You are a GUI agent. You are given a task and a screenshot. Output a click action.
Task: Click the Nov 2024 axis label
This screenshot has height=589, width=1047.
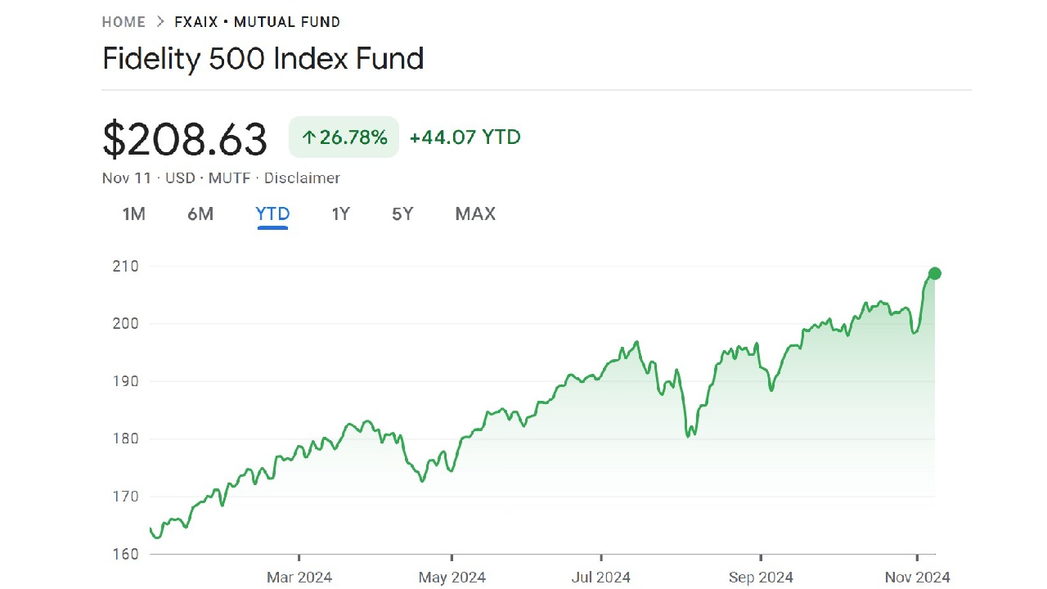[918, 578]
